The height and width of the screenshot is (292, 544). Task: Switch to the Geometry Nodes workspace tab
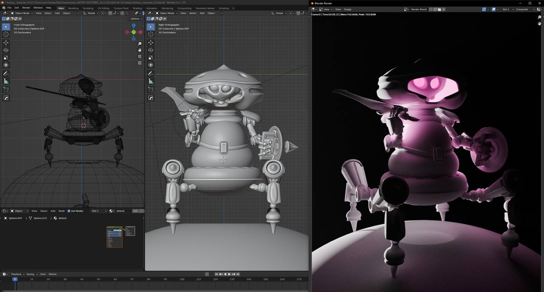coord(204,8)
